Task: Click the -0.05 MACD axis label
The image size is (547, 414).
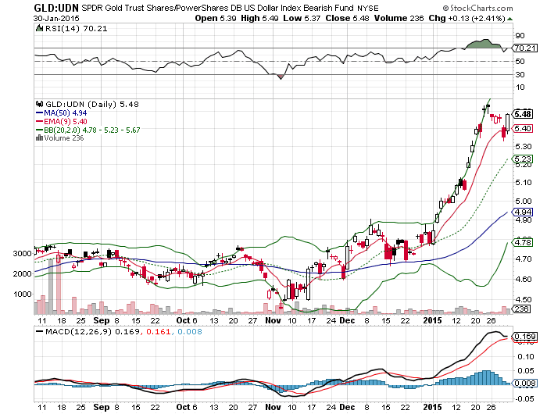Action: tap(524, 398)
